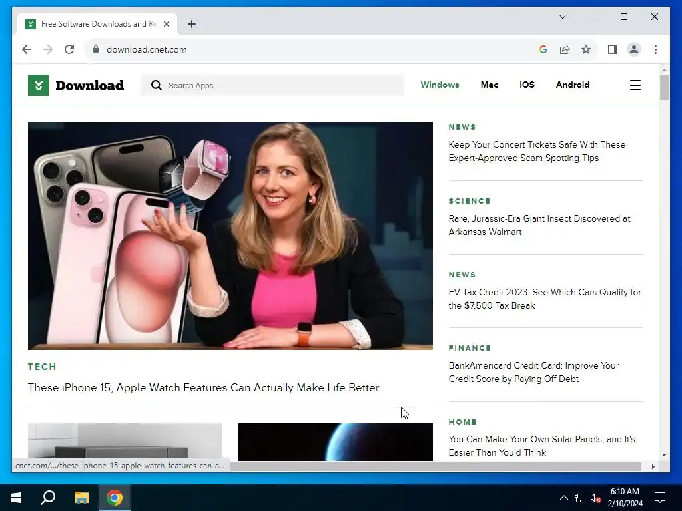Image resolution: width=682 pixels, height=511 pixels.
Task: Open the Chrome side panel
Action: 613,49
